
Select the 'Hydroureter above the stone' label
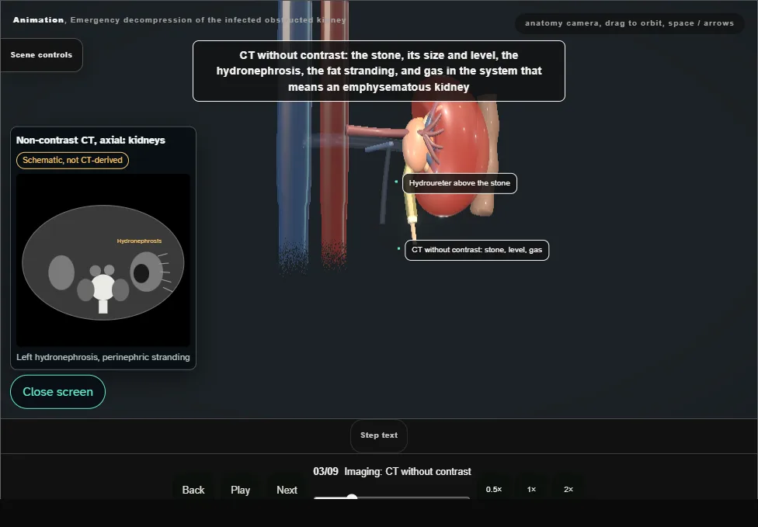(460, 183)
